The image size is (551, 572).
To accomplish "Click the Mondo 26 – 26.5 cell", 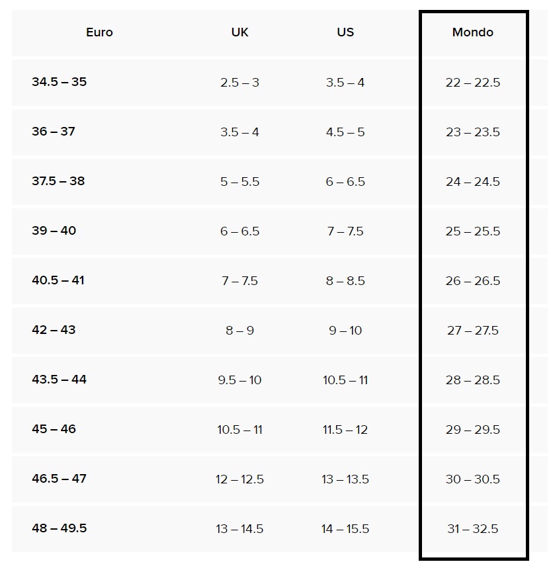I will click(x=472, y=281).
